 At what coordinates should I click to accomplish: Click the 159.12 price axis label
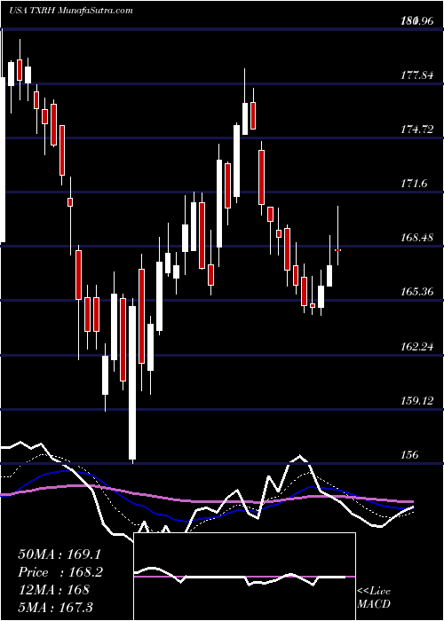pyautogui.click(x=417, y=401)
